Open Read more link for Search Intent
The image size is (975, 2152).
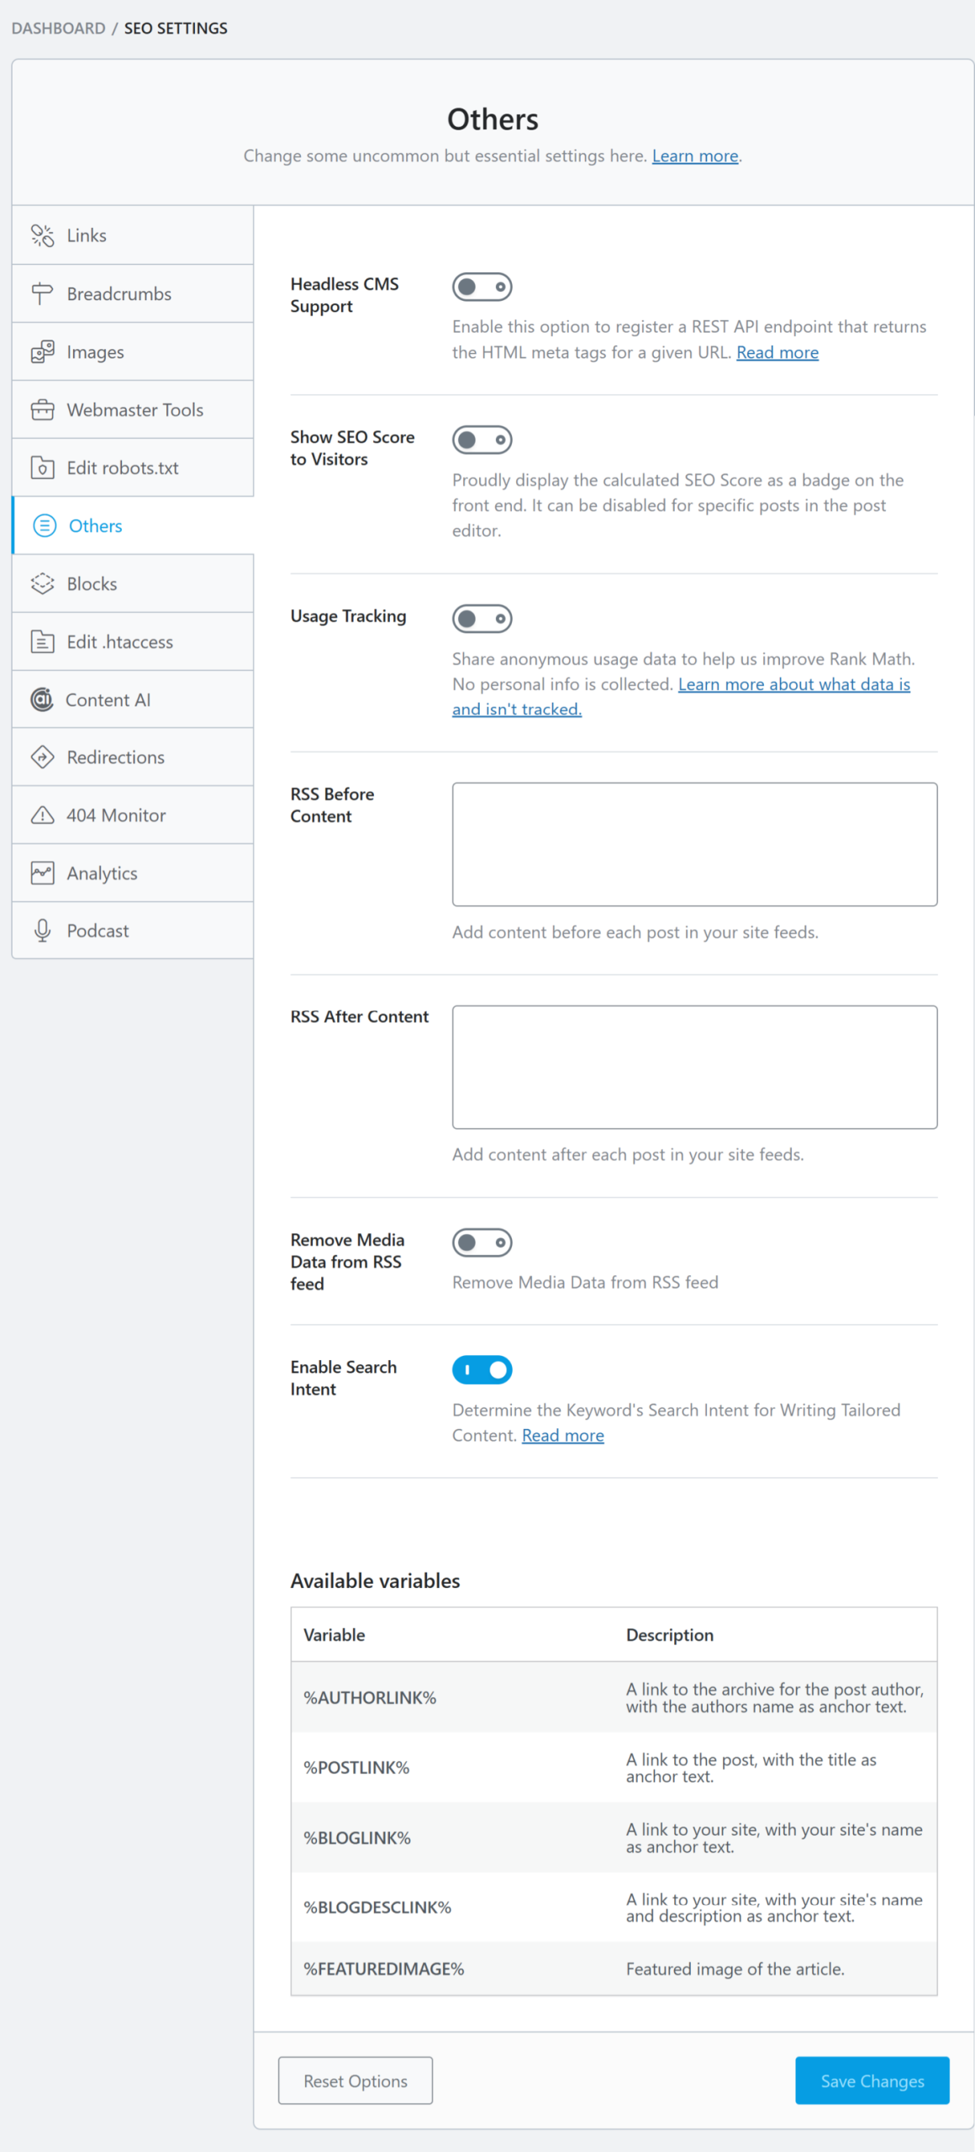pyautogui.click(x=563, y=1436)
